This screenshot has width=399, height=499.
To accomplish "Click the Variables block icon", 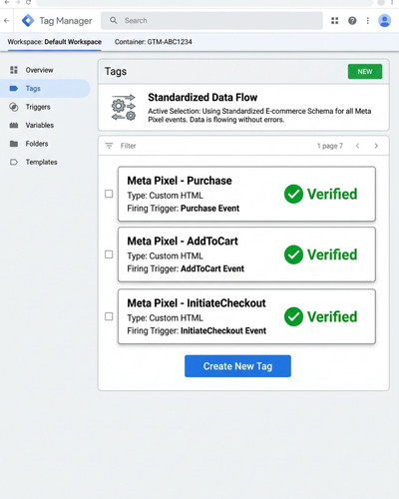I will 14,125.
